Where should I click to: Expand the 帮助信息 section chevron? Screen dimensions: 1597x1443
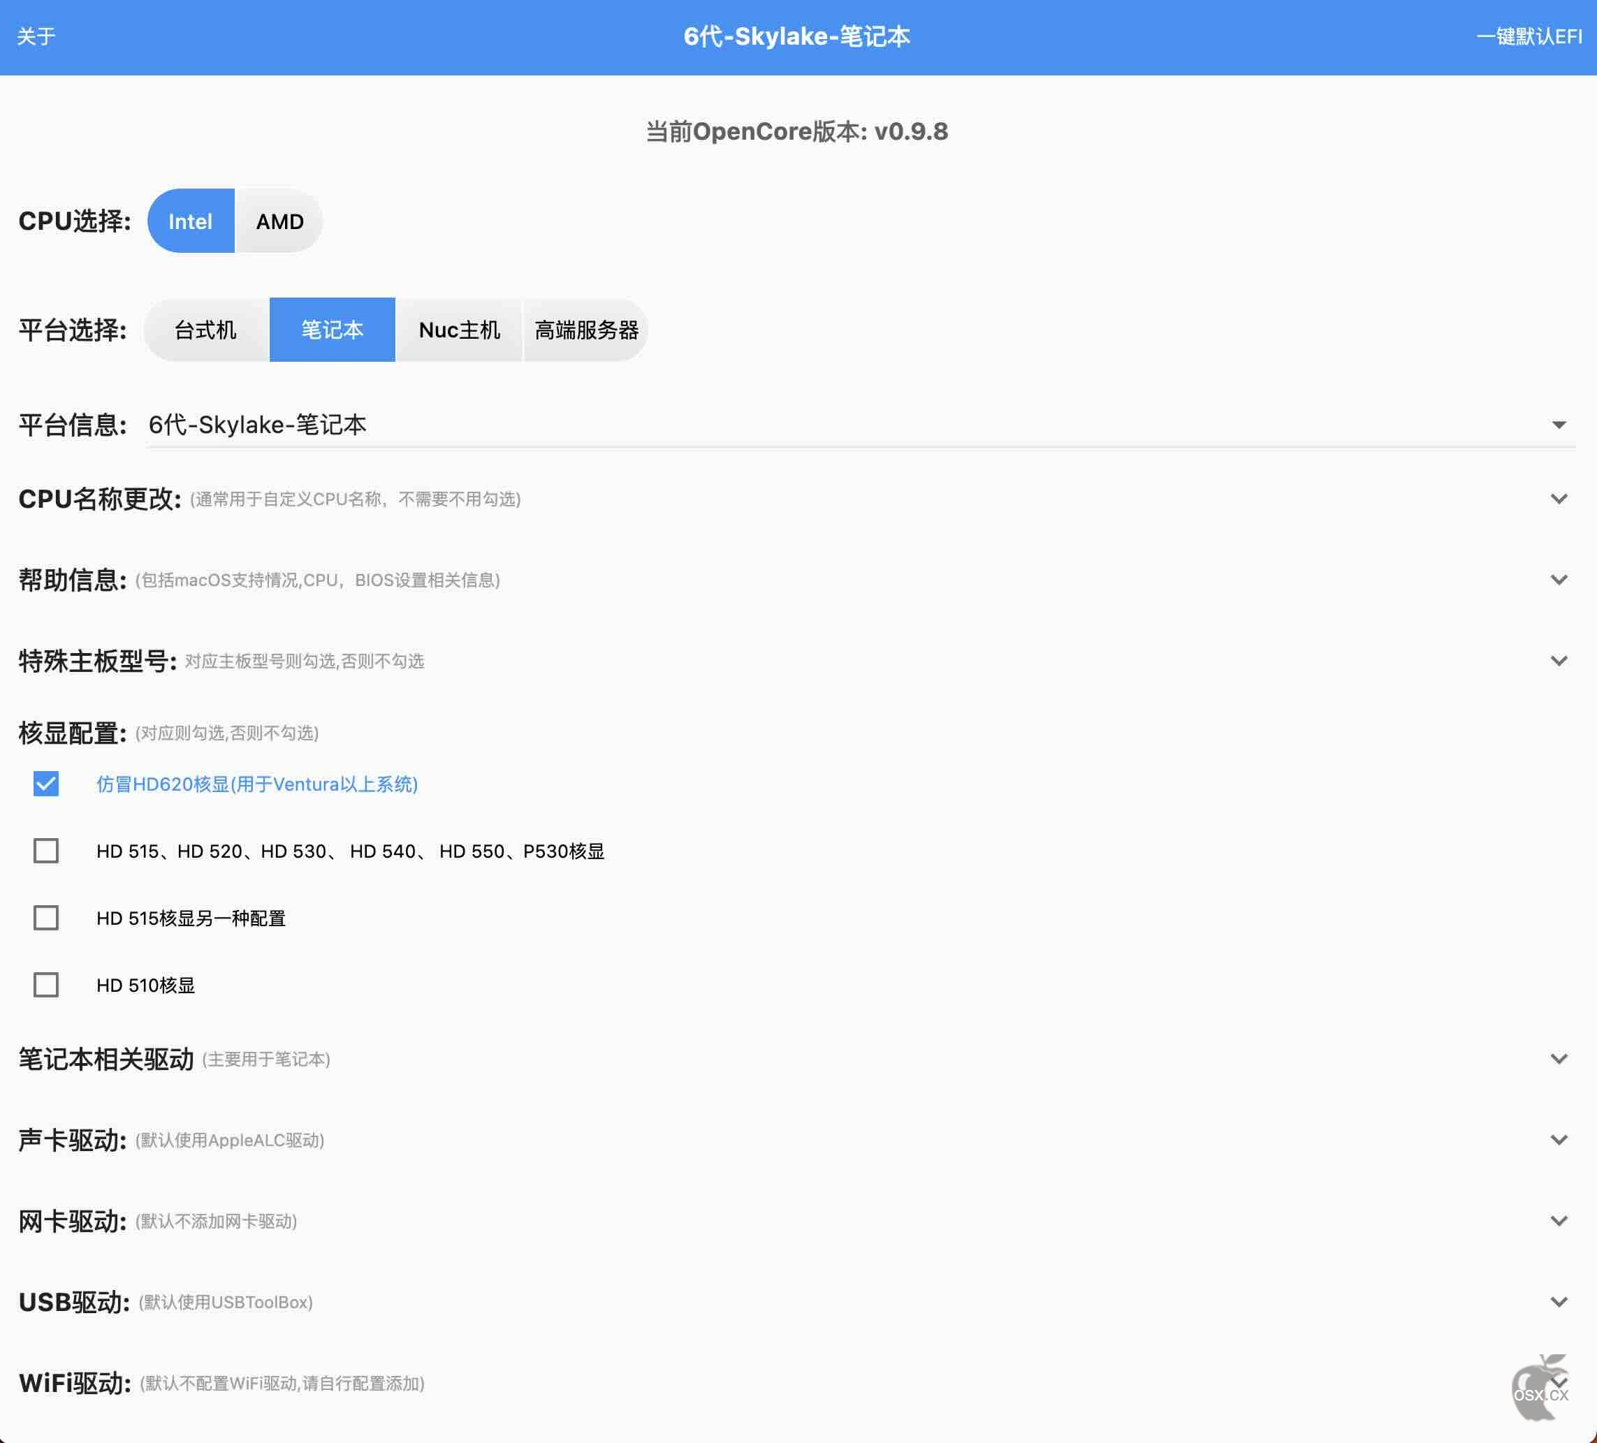pyautogui.click(x=1558, y=580)
